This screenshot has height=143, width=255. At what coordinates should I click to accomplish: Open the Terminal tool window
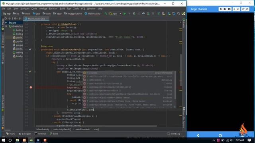(40, 134)
